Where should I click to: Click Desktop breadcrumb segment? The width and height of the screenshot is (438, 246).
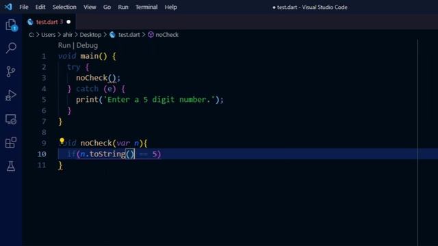[x=90, y=35]
